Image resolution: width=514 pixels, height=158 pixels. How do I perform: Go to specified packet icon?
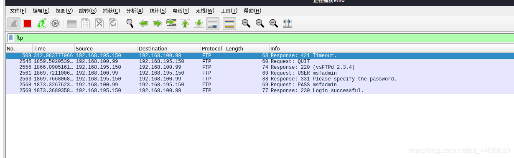coord(171,23)
